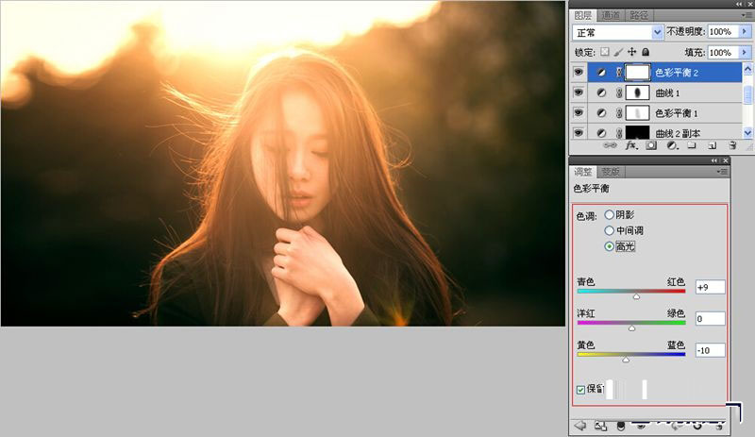Click the 青色-红色 value field showing +9

(711, 287)
